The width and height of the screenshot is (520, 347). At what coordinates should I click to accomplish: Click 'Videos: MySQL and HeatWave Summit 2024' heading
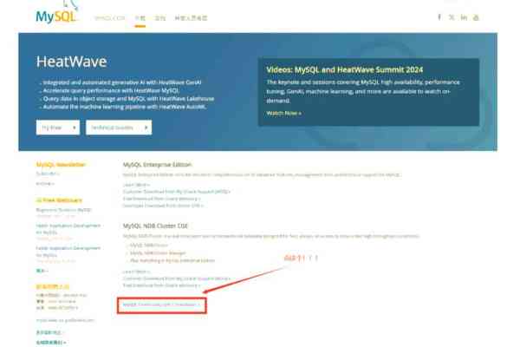pos(345,69)
